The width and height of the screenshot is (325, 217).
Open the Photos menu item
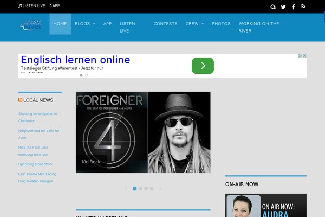(221, 24)
